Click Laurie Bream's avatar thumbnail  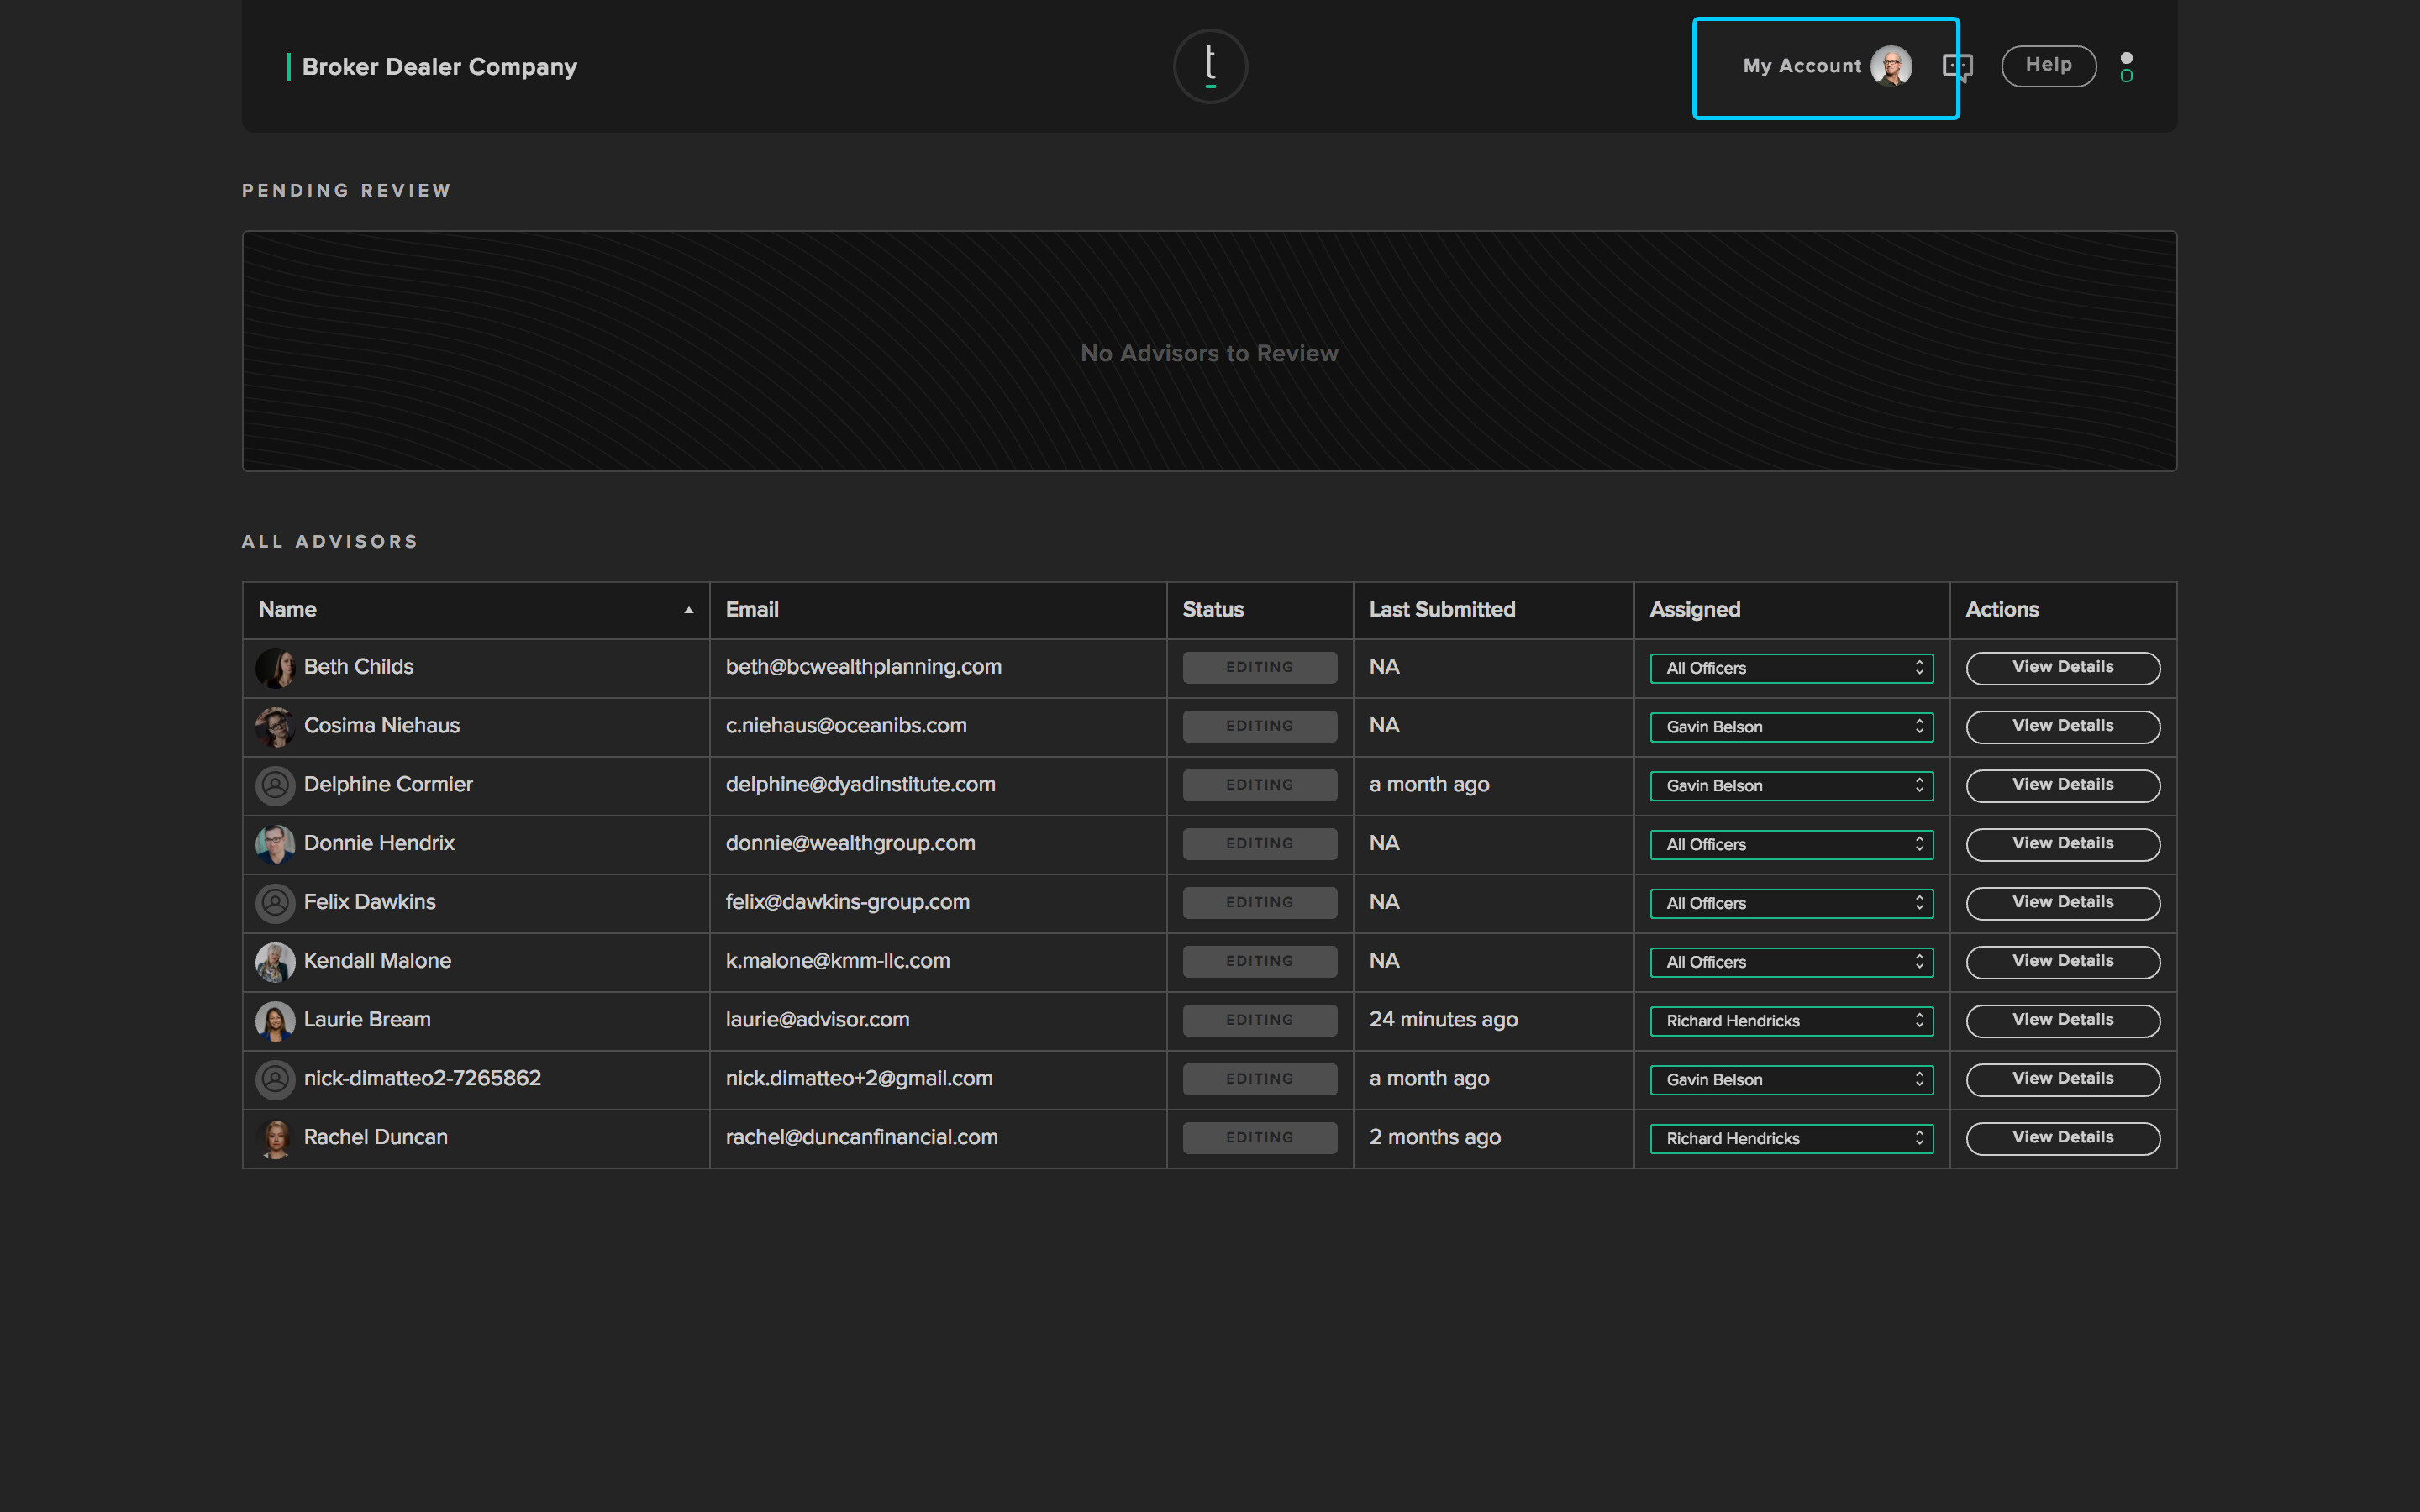pos(275,1020)
